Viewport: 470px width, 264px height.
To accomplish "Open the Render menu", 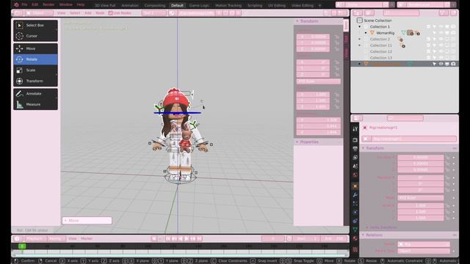I will 48,5.
